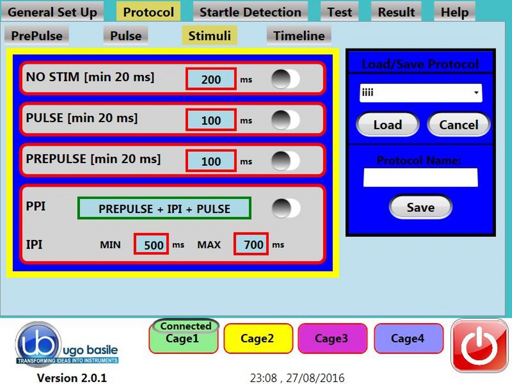Click the Load protocol button

tap(387, 124)
